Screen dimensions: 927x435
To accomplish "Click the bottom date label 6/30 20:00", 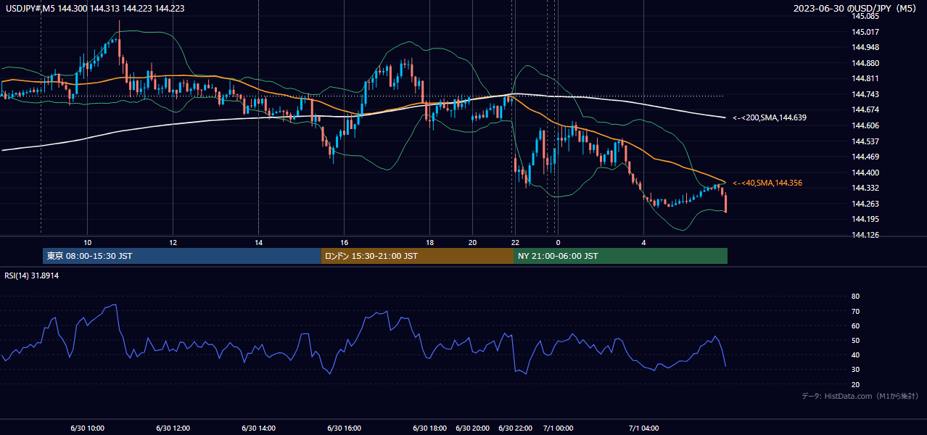I will pyautogui.click(x=472, y=428).
